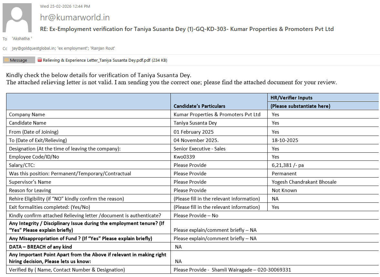The image size is (380, 277).
Task: Click the sender's profile avatar picture
Action: pos(17,18)
